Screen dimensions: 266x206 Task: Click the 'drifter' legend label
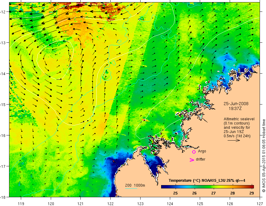click(x=200, y=159)
